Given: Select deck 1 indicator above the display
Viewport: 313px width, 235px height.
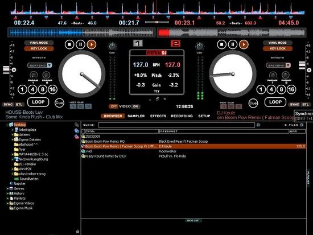Looking at the screenshot, I should (x=138, y=43).
